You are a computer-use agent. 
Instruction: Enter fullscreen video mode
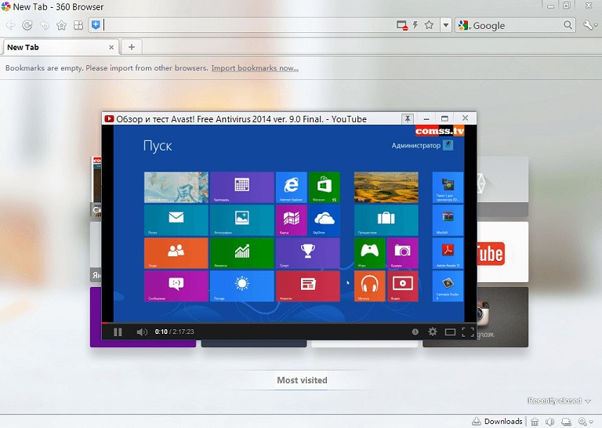(468, 332)
